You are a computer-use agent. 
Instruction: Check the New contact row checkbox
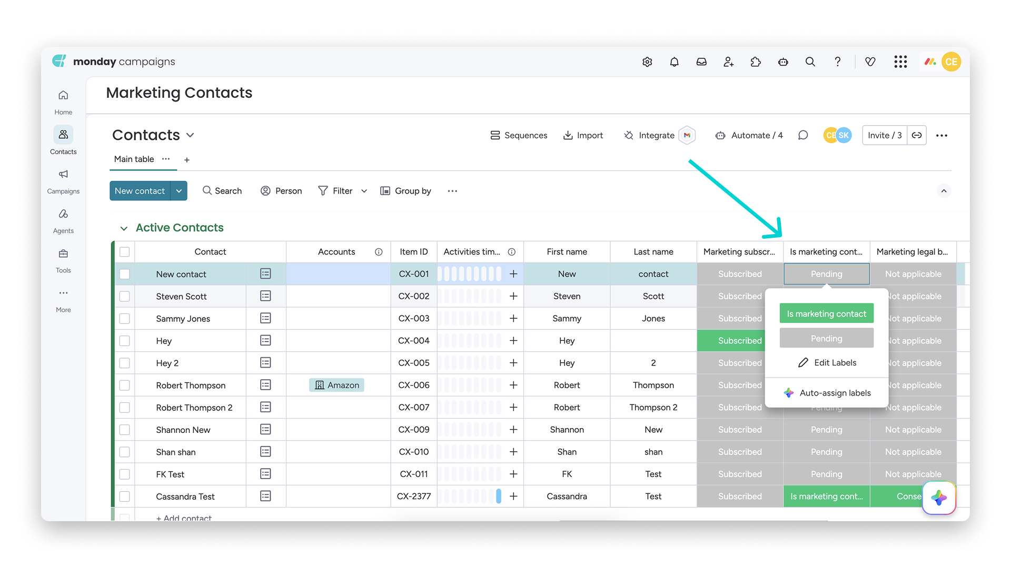click(x=125, y=274)
